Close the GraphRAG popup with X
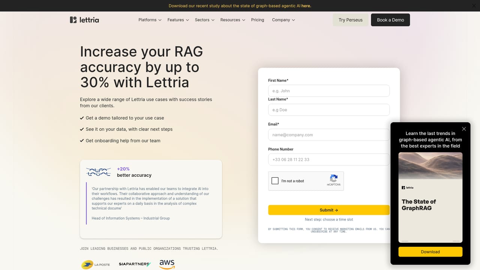This screenshot has height=270, width=480. [x=464, y=129]
